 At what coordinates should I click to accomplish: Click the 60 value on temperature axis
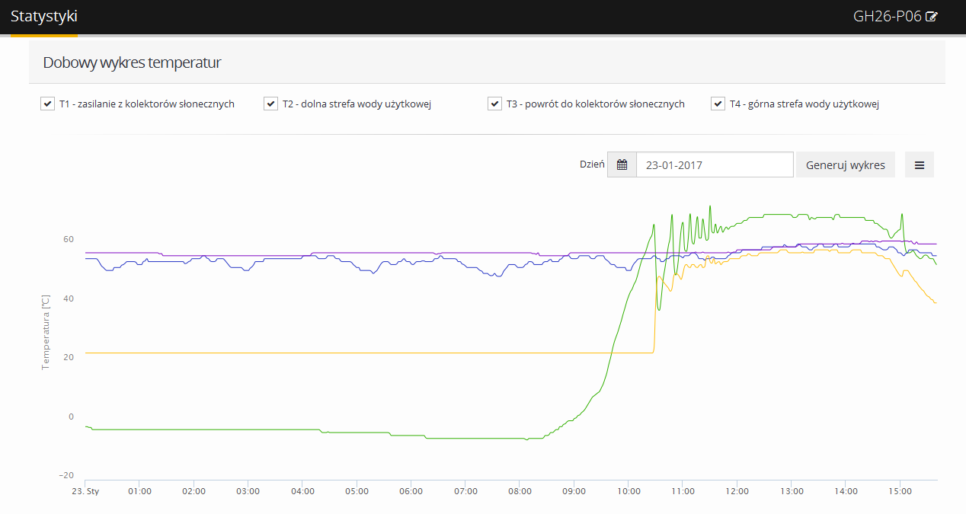(69, 239)
